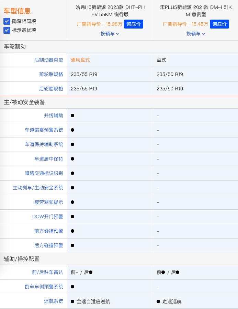Viewport: 238px width, 309px height.
Task: Click 前- / 后● parking radar value
Action: (x=82, y=272)
